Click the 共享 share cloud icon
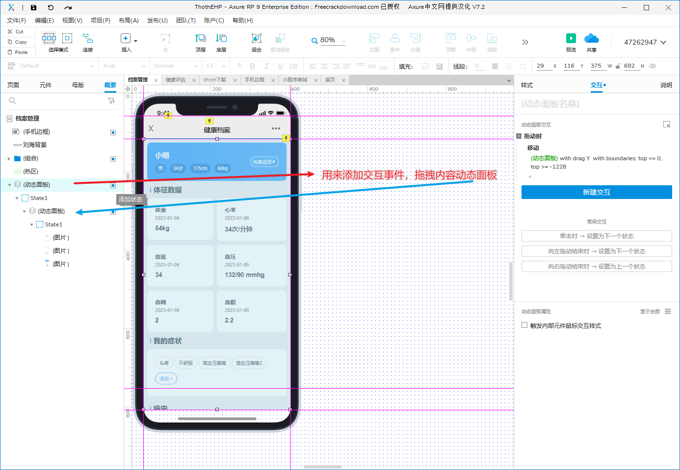 point(592,38)
